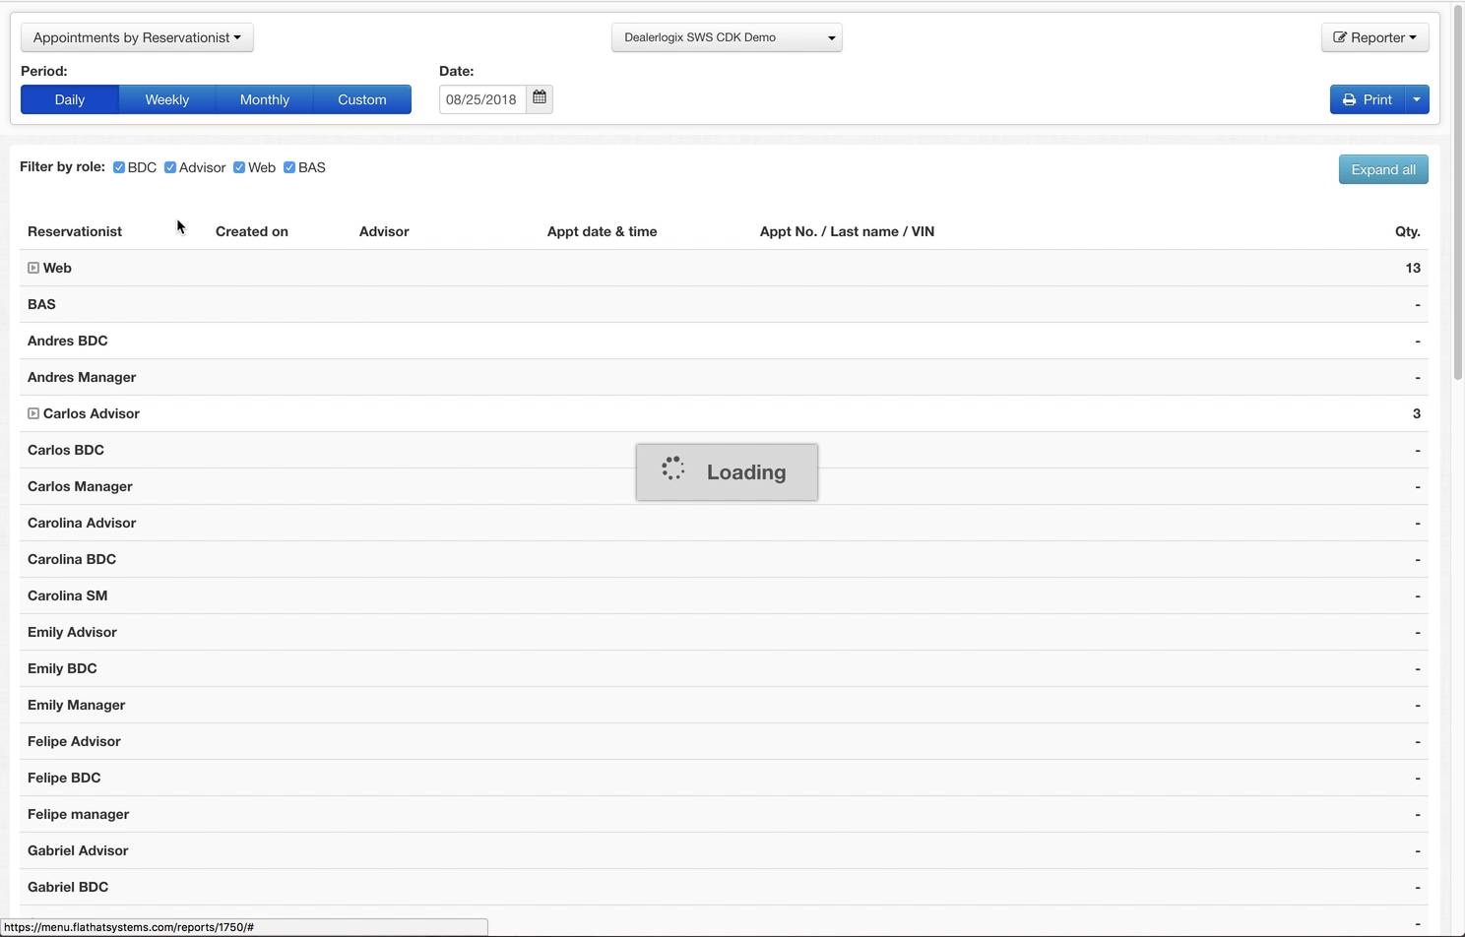
Task: Select the Daily period tab
Action: [x=70, y=99]
